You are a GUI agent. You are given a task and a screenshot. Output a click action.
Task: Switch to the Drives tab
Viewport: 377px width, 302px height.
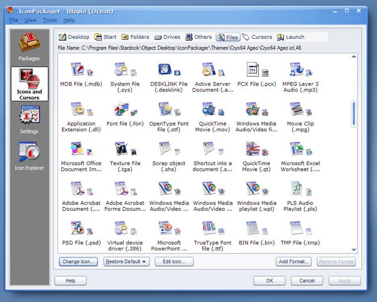pyautogui.click(x=169, y=37)
